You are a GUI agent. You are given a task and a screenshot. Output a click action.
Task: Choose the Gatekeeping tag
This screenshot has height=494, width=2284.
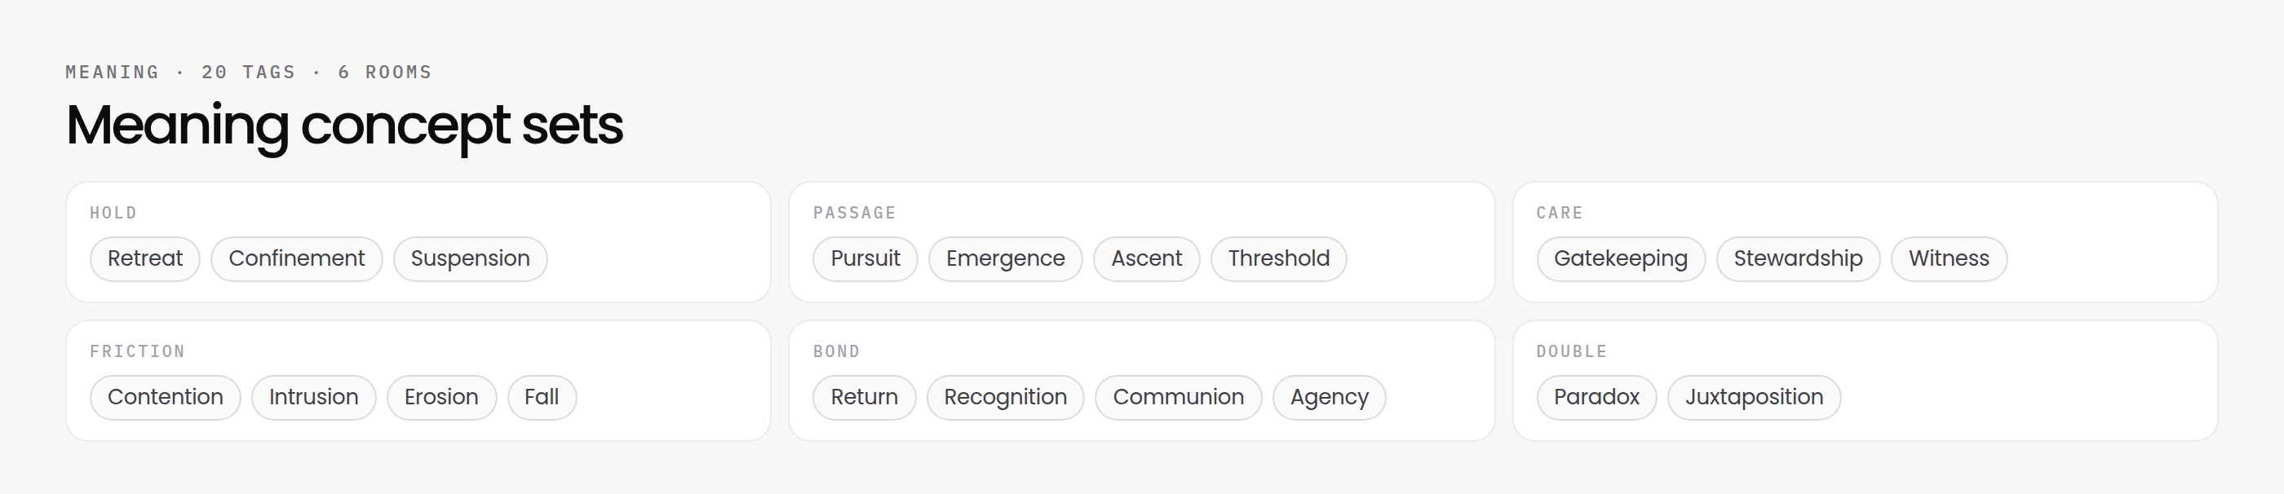(1620, 258)
